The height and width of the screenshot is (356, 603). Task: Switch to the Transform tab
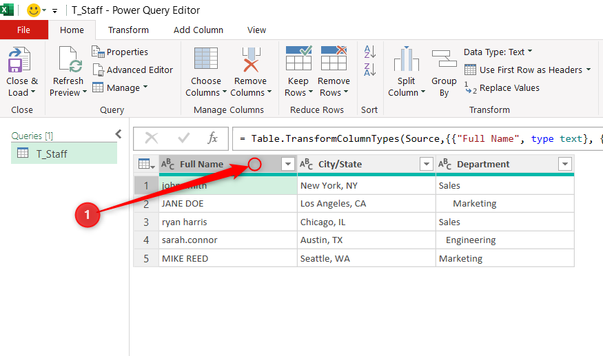click(128, 30)
